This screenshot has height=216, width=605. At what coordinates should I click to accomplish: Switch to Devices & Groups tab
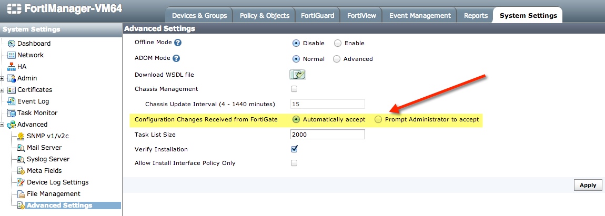click(199, 15)
